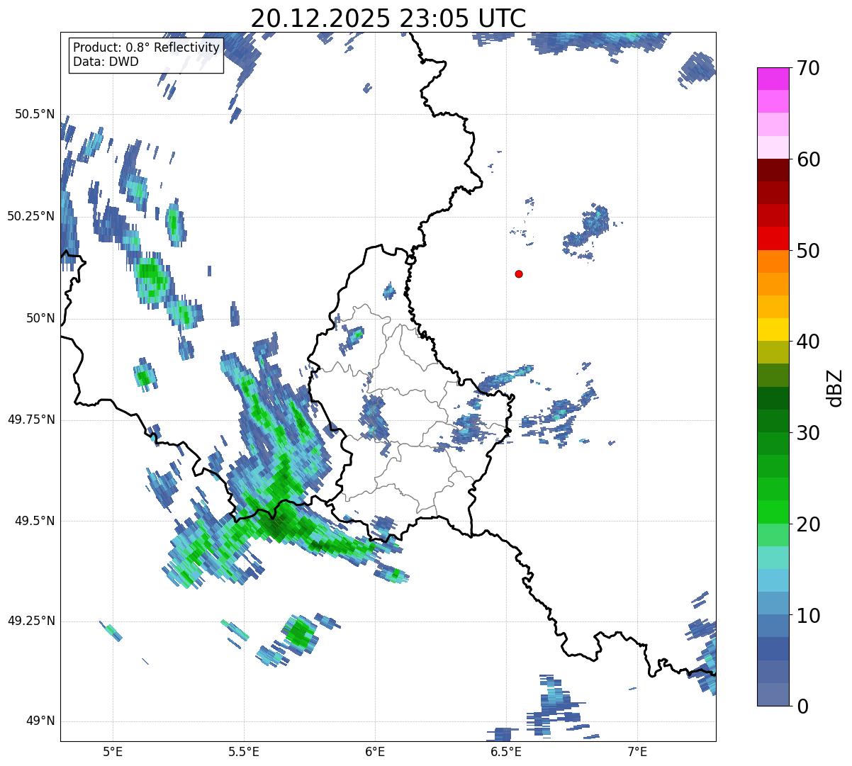Image resolution: width=852 pixels, height=766 pixels.
Task: Click the 49°N latitude label
Action: point(40,721)
